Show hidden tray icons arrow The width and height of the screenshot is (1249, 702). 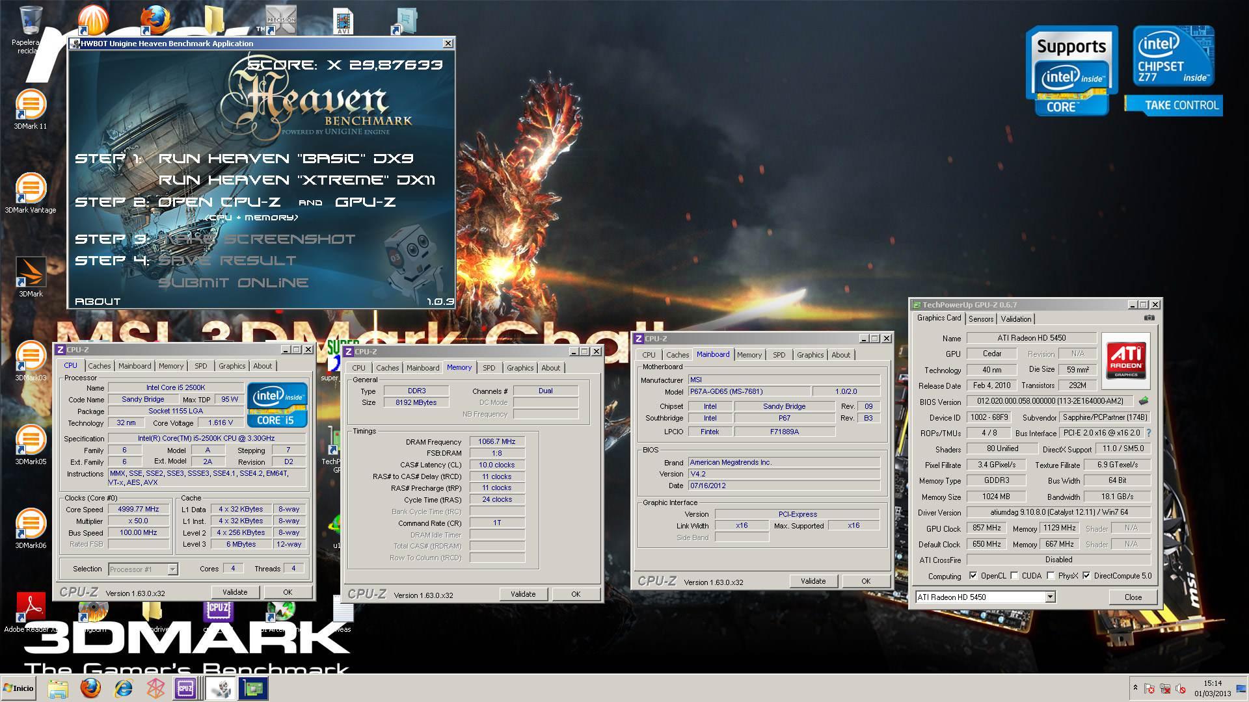pos(1135,688)
